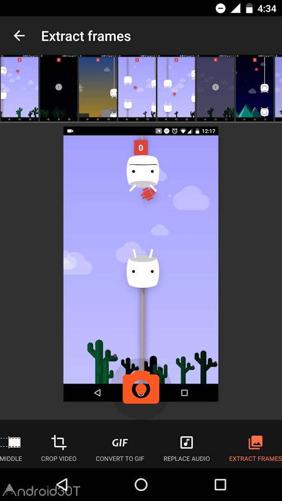Select the all-black night frame thumbnail
This screenshot has width=282, height=501.
tap(59, 88)
